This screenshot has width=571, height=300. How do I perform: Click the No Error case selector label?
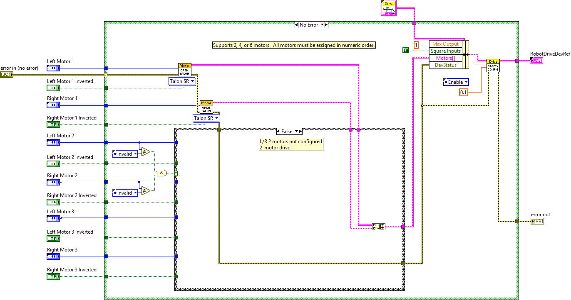click(310, 24)
